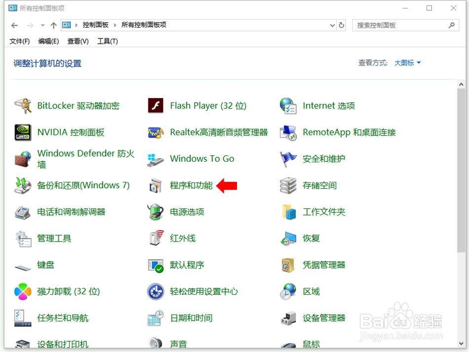The image size is (469, 352).
Task: Open the 管理工具 gear icon
Action: coord(23,239)
